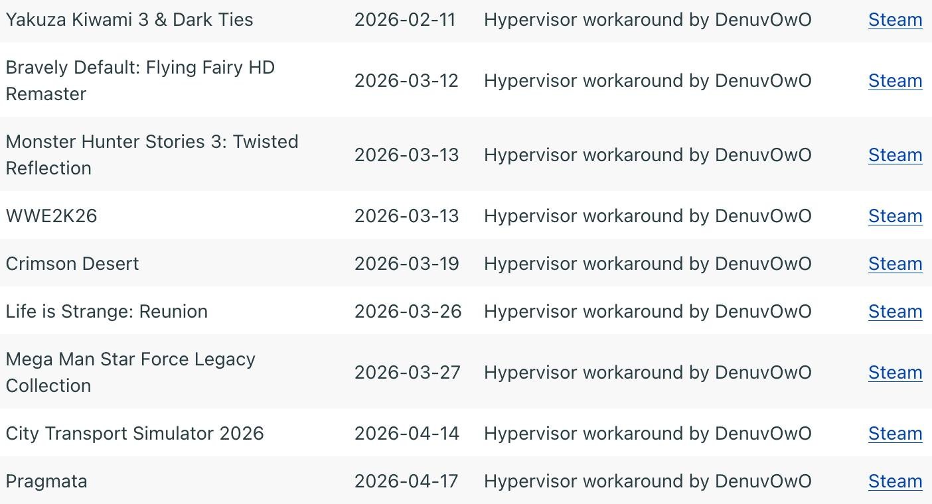Visit Crimson Desert's Steam page link
Viewport: 932px width, 504px height.
(x=895, y=264)
